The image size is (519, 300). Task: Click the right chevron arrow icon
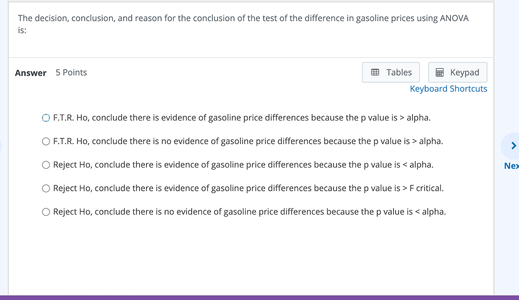point(514,146)
